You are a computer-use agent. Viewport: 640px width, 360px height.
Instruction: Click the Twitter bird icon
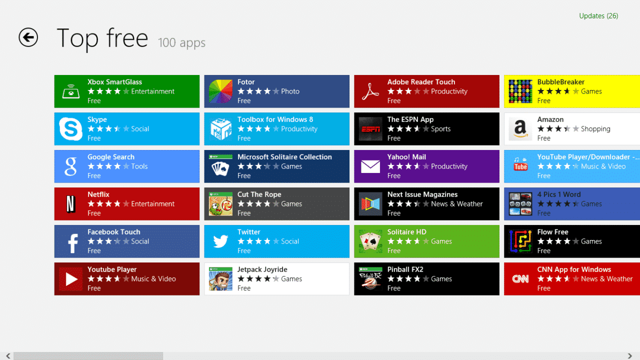[220, 241]
